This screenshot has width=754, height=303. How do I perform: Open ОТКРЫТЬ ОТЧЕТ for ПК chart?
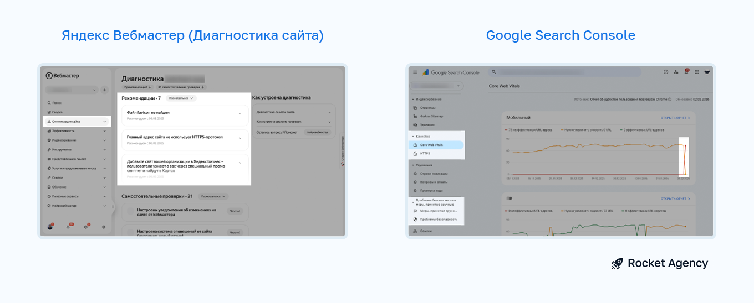pos(675,198)
